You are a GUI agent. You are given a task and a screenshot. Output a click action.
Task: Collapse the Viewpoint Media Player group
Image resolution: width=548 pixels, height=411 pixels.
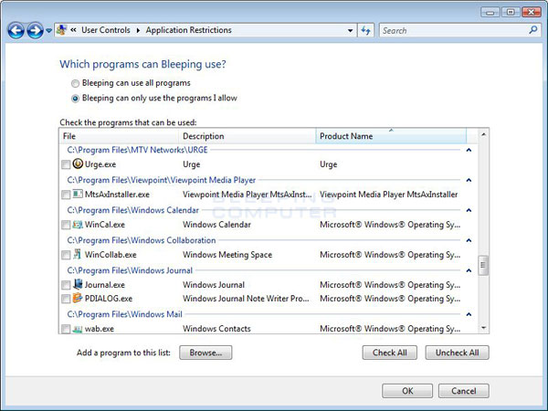click(469, 180)
